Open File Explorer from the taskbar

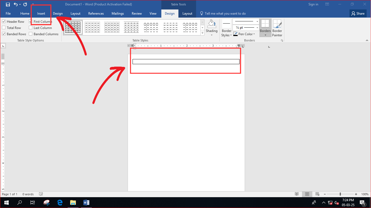(73, 202)
